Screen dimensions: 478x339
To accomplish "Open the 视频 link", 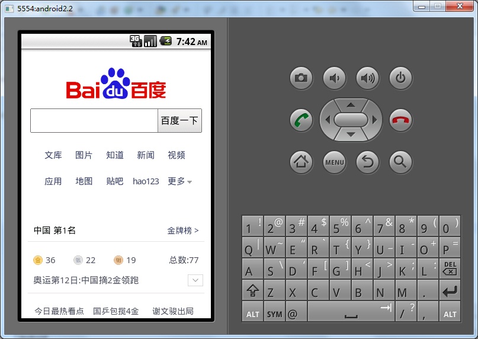I will click(x=176, y=155).
